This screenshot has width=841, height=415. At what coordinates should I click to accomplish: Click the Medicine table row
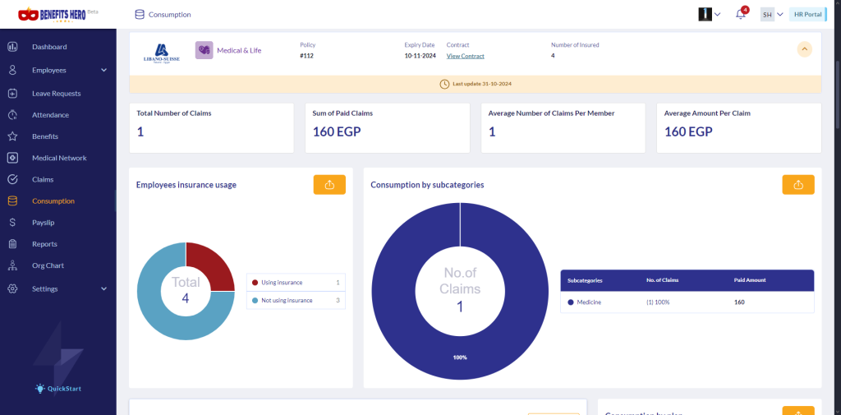tap(687, 302)
